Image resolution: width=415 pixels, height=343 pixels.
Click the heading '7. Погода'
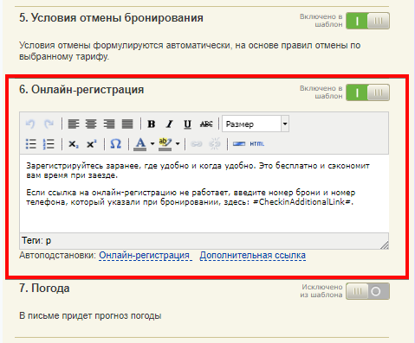point(44,289)
